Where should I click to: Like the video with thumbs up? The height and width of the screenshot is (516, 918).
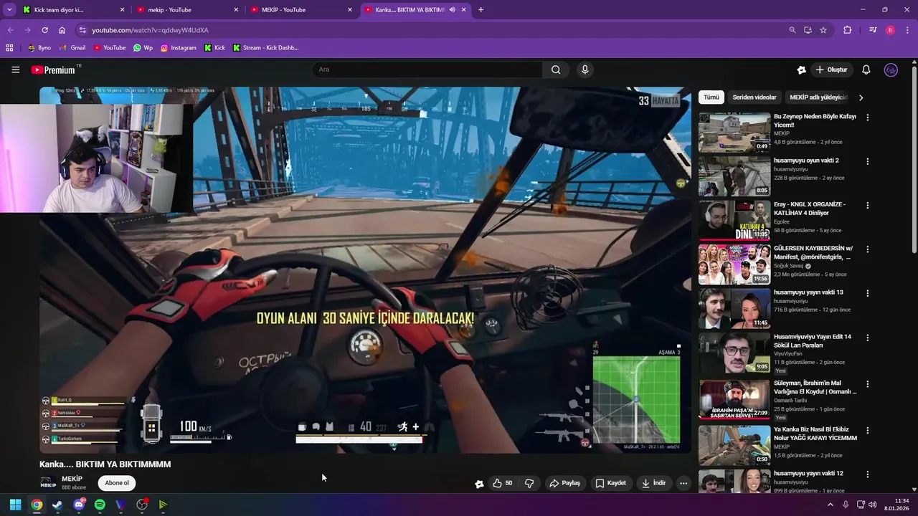502,483
